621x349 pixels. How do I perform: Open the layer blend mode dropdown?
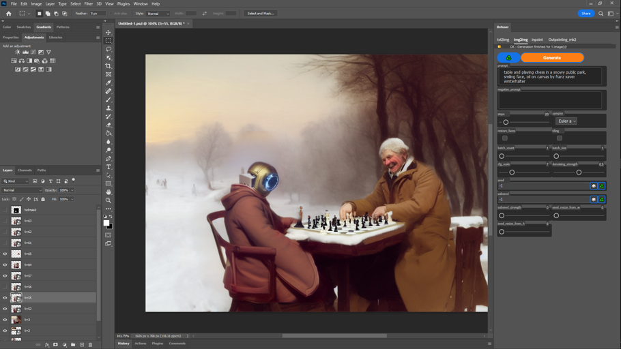coord(22,190)
